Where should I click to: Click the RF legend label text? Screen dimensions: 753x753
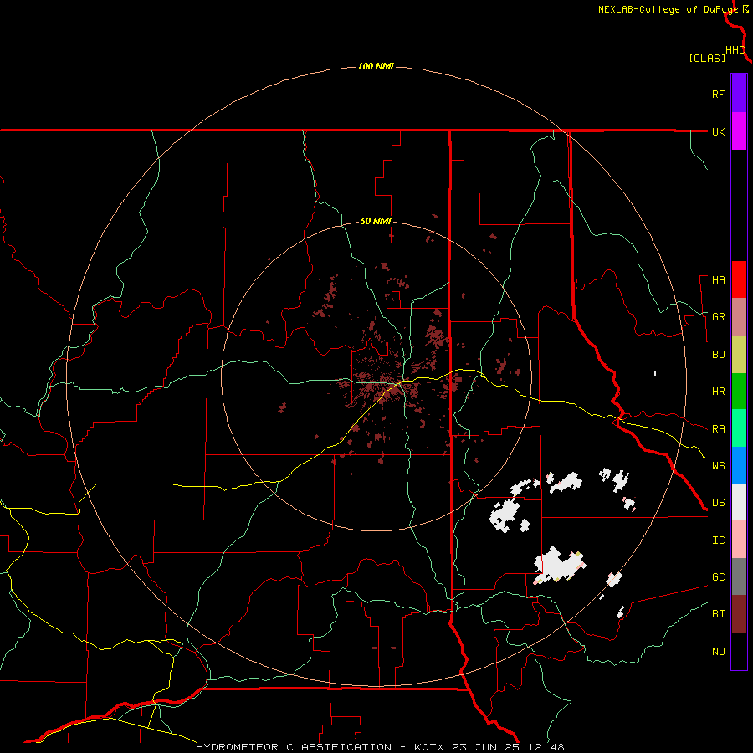pyautogui.click(x=718, y=94)
